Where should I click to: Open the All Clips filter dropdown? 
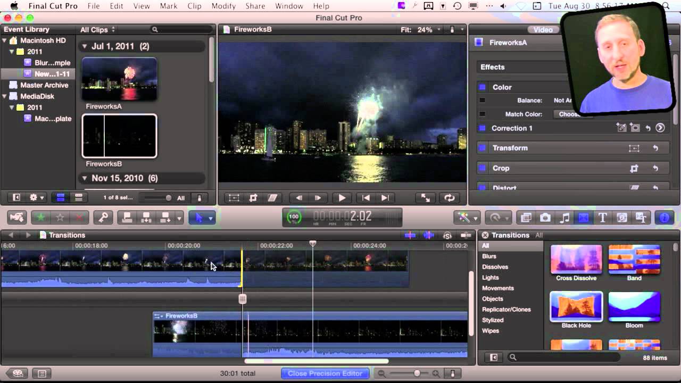(x=98, y=30)
